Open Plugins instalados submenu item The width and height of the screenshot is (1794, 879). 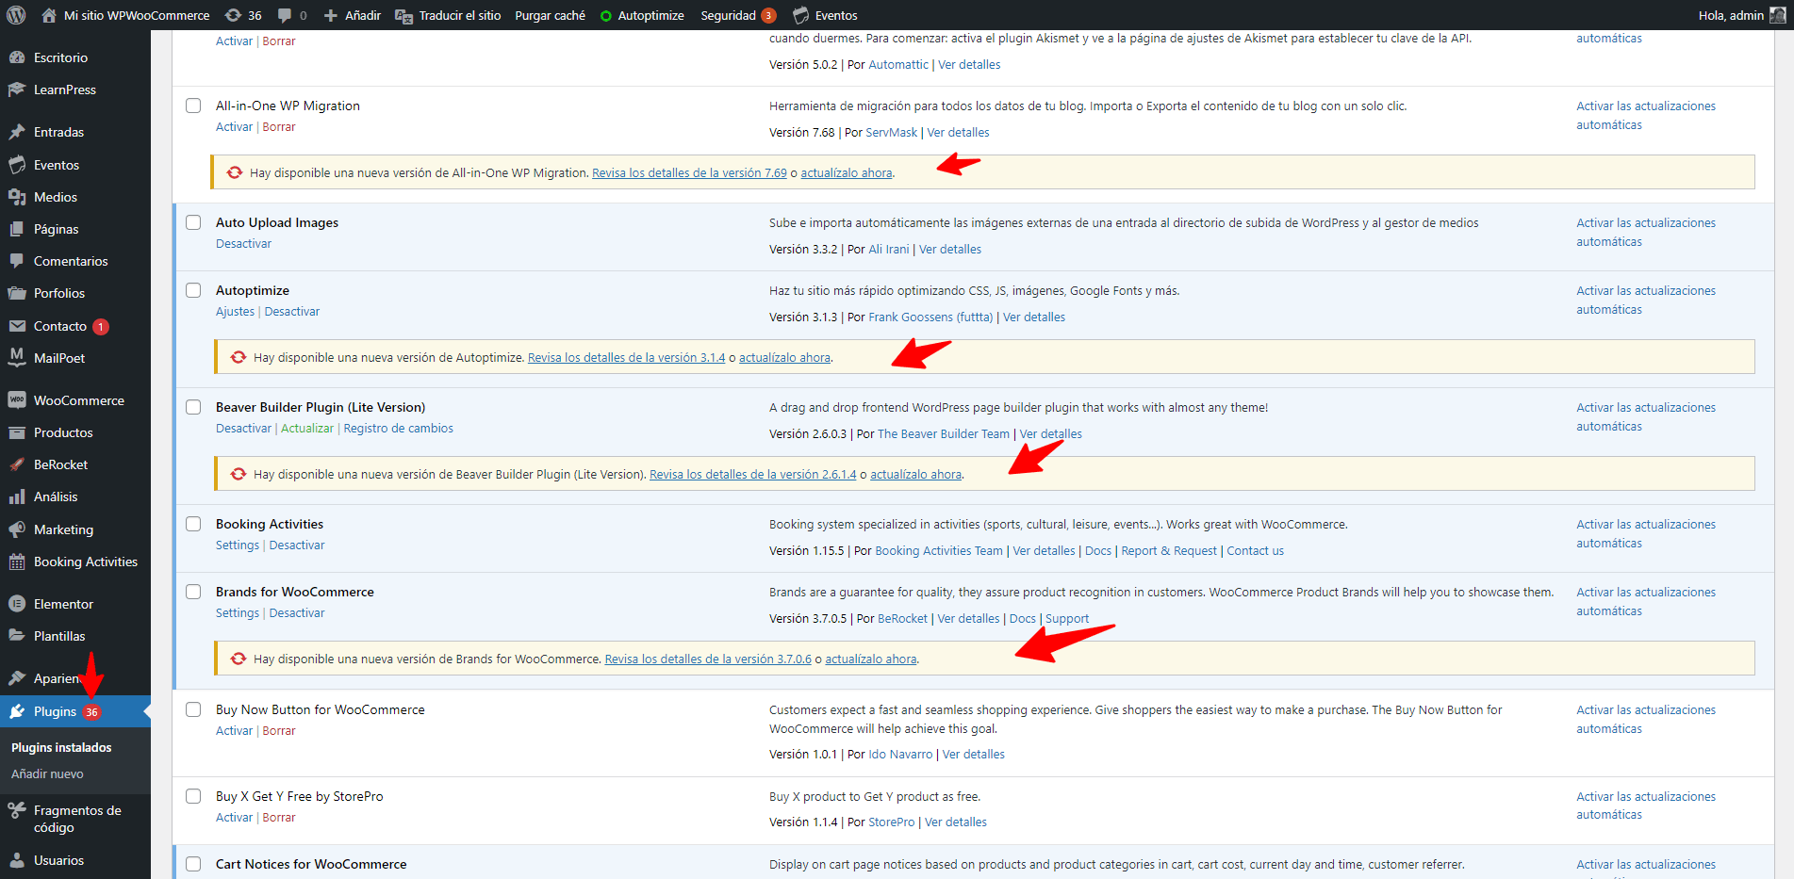coord(61,747)
